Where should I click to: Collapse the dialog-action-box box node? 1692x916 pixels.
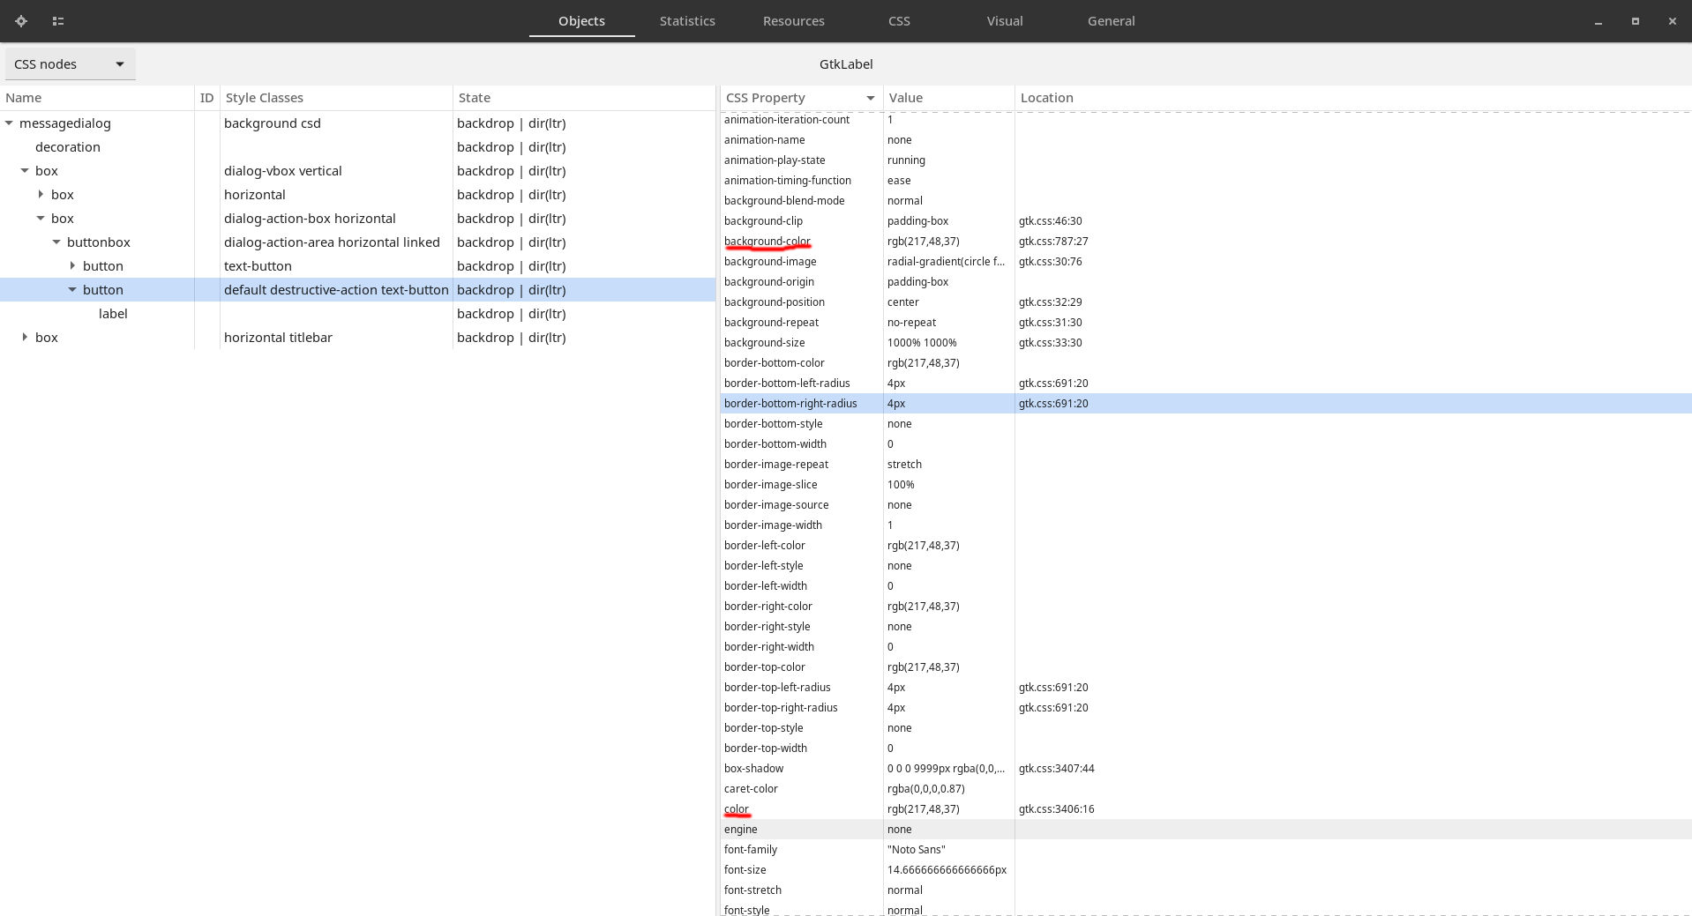coord(41,219)
